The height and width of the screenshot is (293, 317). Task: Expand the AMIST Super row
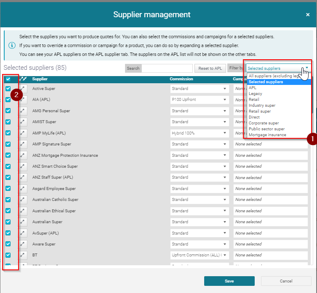click(23, 122)
